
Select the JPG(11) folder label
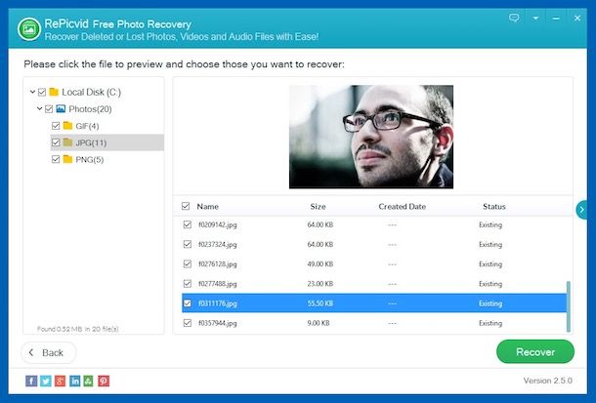(x=91, y=142)
